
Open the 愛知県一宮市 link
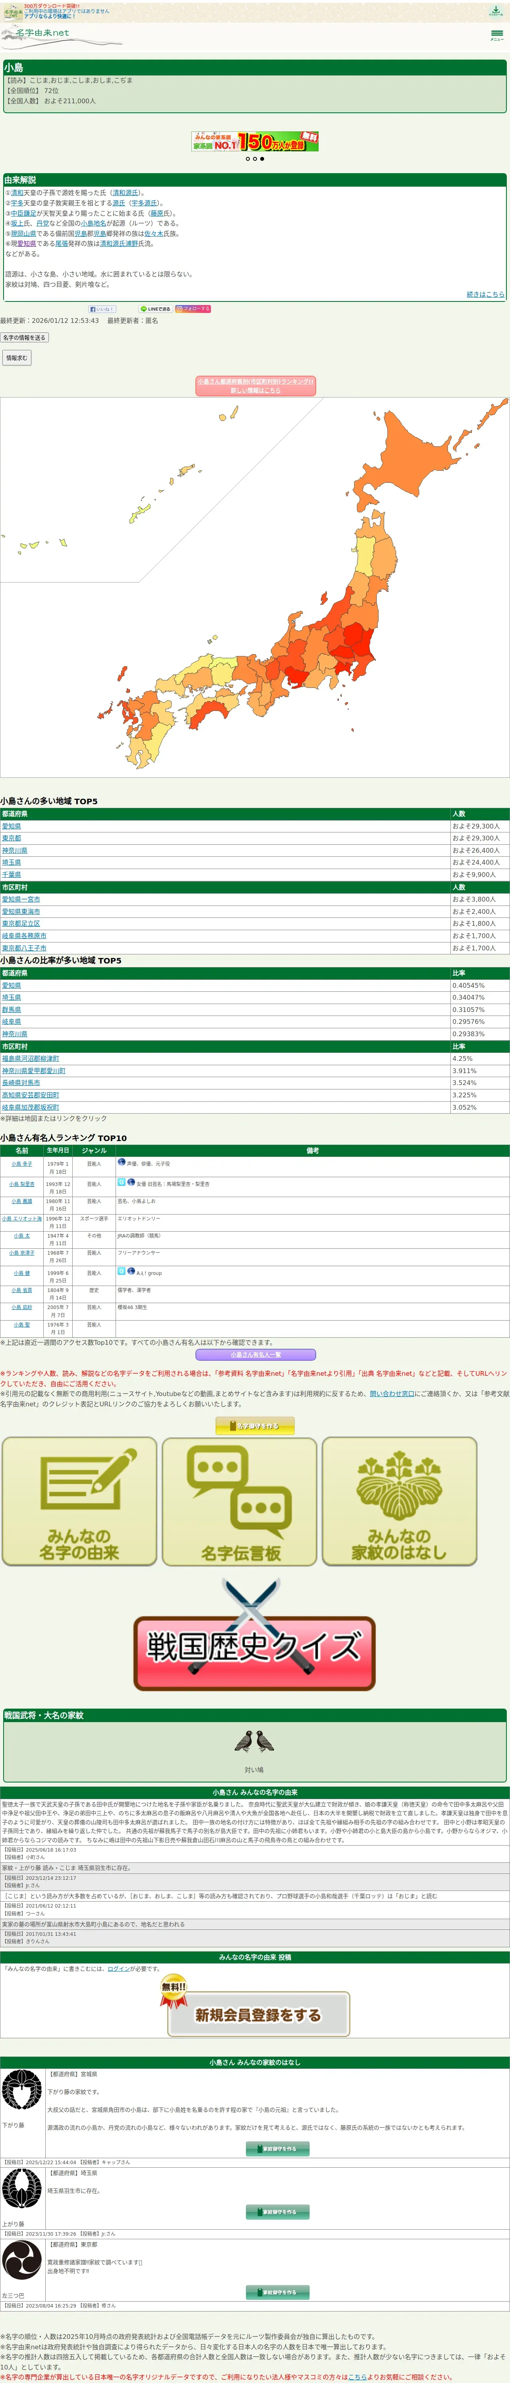pyautogui.click(x=21, y=899)
